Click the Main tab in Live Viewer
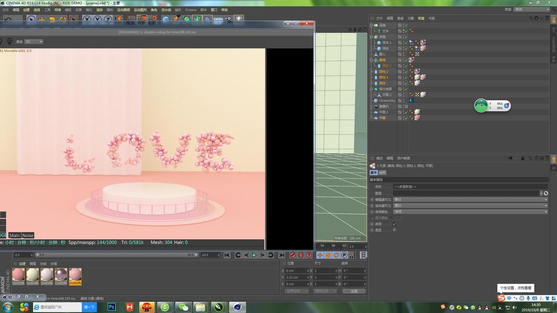Screen dimensions: 557x313 click(15, 235)
